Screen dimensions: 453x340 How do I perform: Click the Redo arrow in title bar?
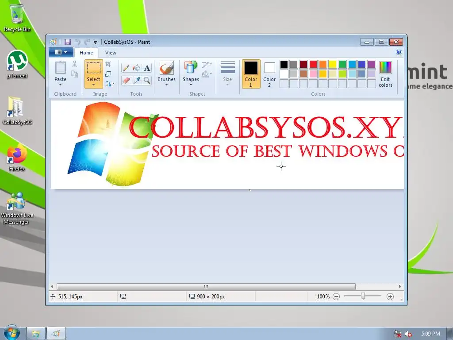coord(87,42)
